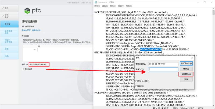
Task: Click the PTC logo icon
Action: 28,11
